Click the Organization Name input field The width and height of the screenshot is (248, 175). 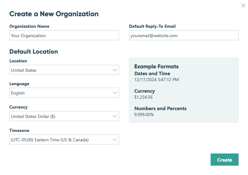[x=64, y=35]
